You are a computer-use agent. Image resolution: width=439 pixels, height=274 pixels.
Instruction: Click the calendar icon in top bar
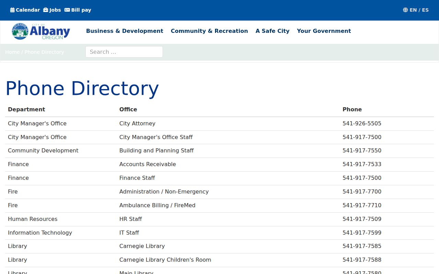(12, 10)
